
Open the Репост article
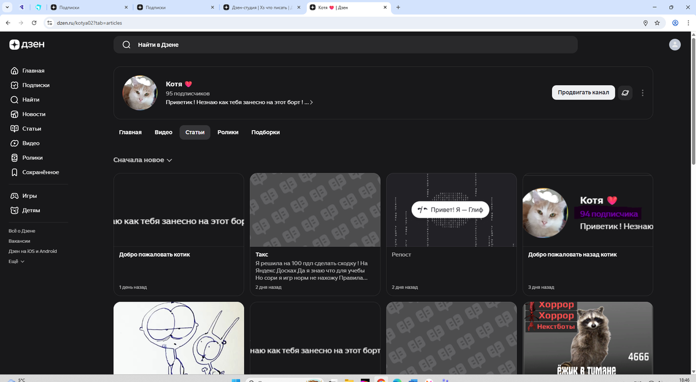(x=401, y=254)
